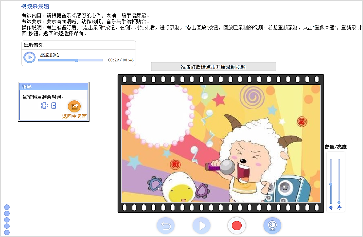The height and width of the screenshot is (237, 363).
Task: Click the 准备好后请点击开始录制视频 banner
Action: coord(213,67)
